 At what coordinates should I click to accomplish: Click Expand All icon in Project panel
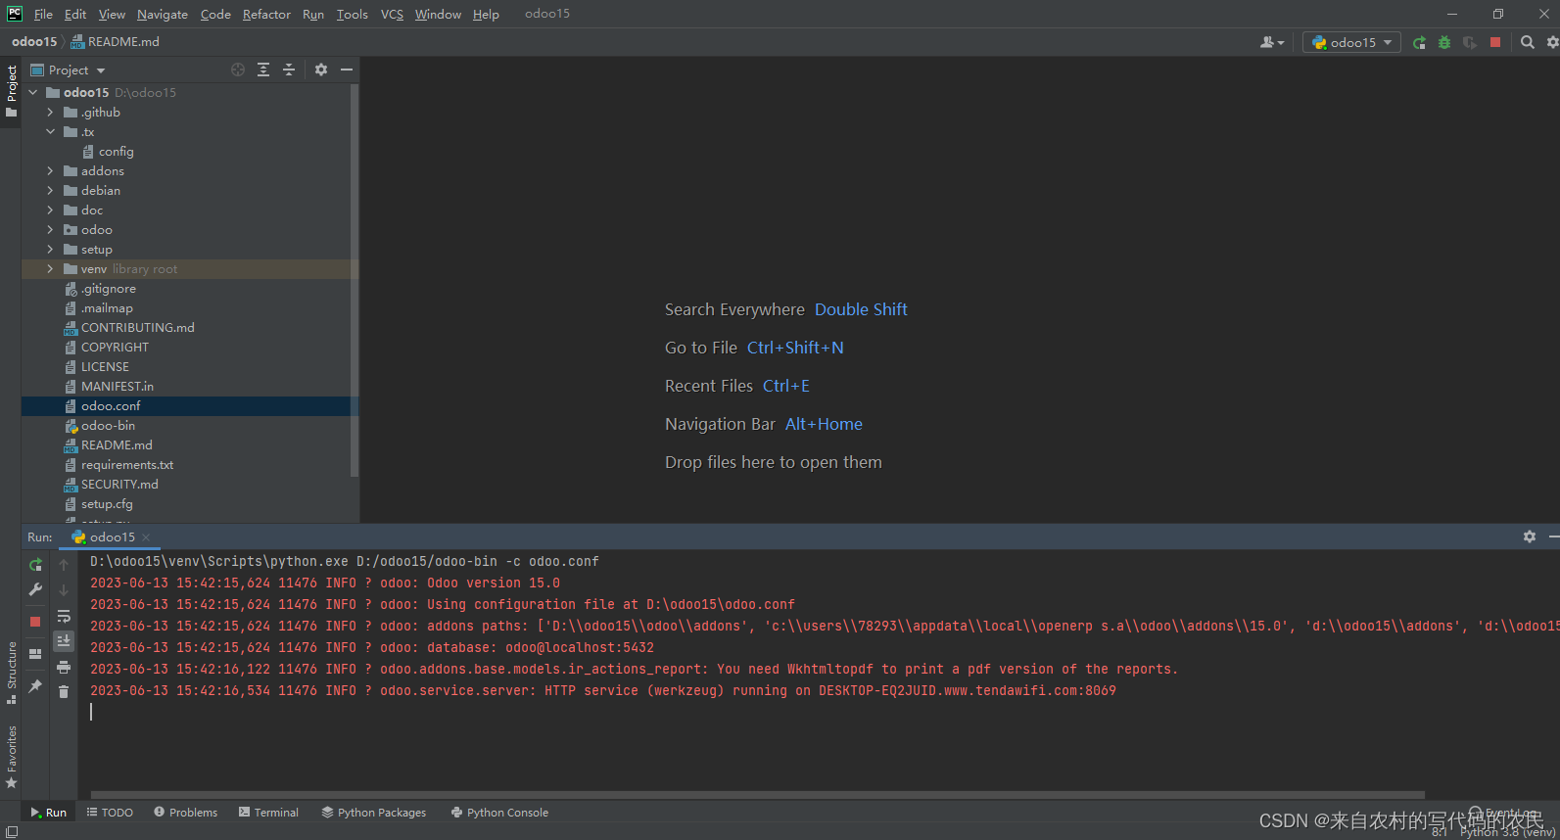click(x=263, y=70)
